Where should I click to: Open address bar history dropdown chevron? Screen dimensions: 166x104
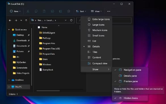[x=66, y=20]
